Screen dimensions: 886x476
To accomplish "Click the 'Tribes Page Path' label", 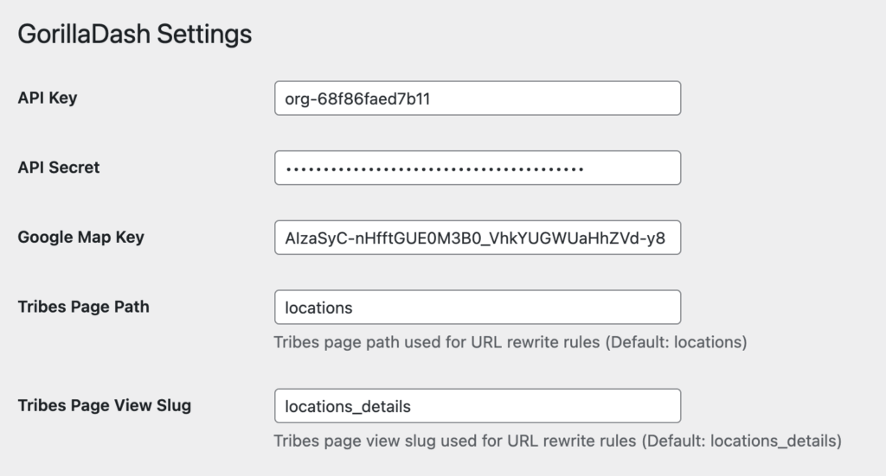I will click(x=83, y=306).
